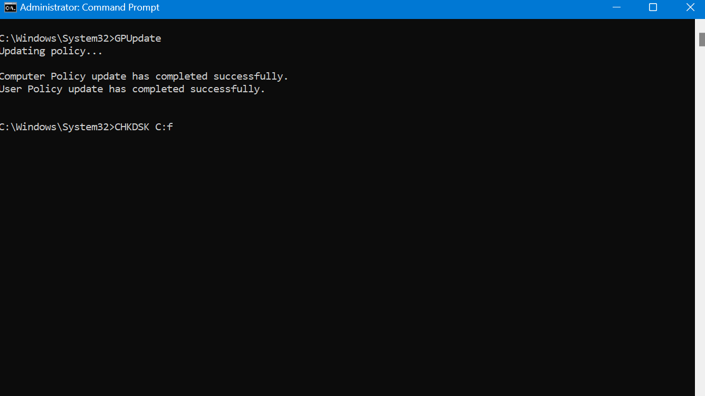Minimize the Command Prompt window
The width and height of the screenshot is (705, 396).
pos(616,7)
